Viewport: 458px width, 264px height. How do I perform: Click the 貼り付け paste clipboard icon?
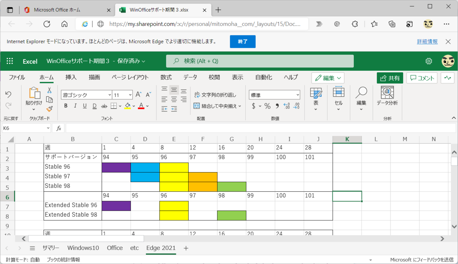pos(34,93)
